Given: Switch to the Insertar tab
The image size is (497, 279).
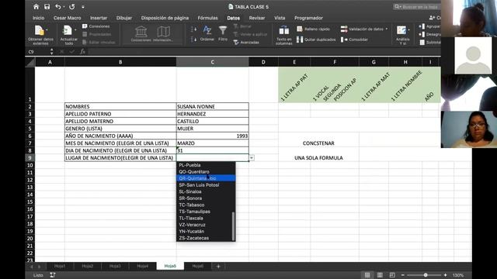Looking at the screenshot, I should [99, 18].
